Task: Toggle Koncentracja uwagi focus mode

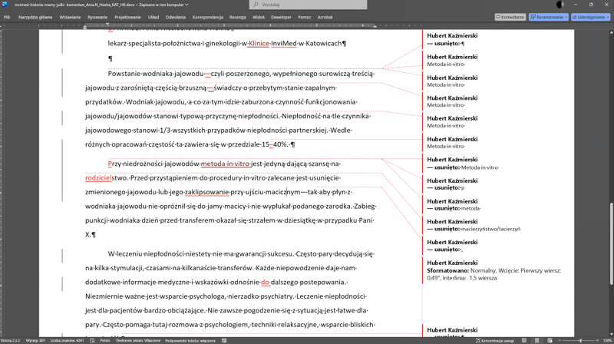Action: 495,340
